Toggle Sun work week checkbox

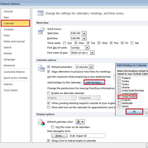click(x=65, y=43)
